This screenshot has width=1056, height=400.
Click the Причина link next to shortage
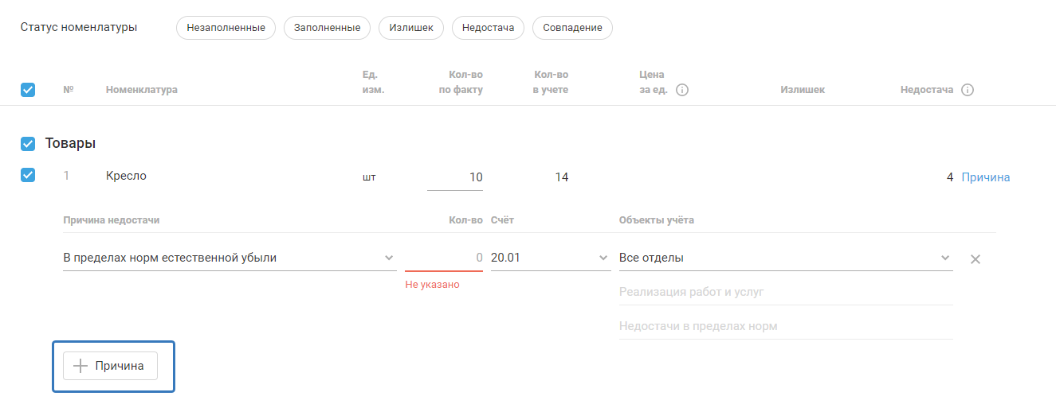pyautogui.click(x=986, y=177)
